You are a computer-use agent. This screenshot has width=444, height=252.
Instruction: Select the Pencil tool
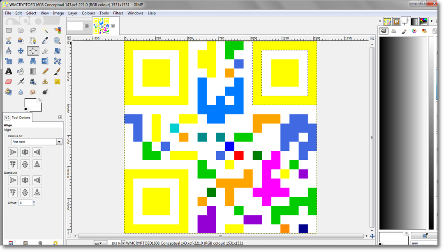click(45, 71)
